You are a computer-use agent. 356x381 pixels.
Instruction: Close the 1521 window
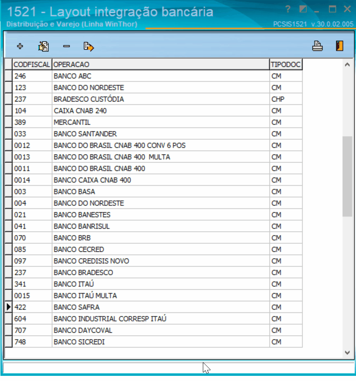click(347, 9)
